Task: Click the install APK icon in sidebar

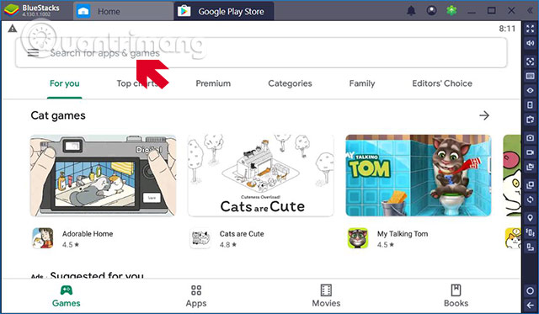Action: coord(530,120)
